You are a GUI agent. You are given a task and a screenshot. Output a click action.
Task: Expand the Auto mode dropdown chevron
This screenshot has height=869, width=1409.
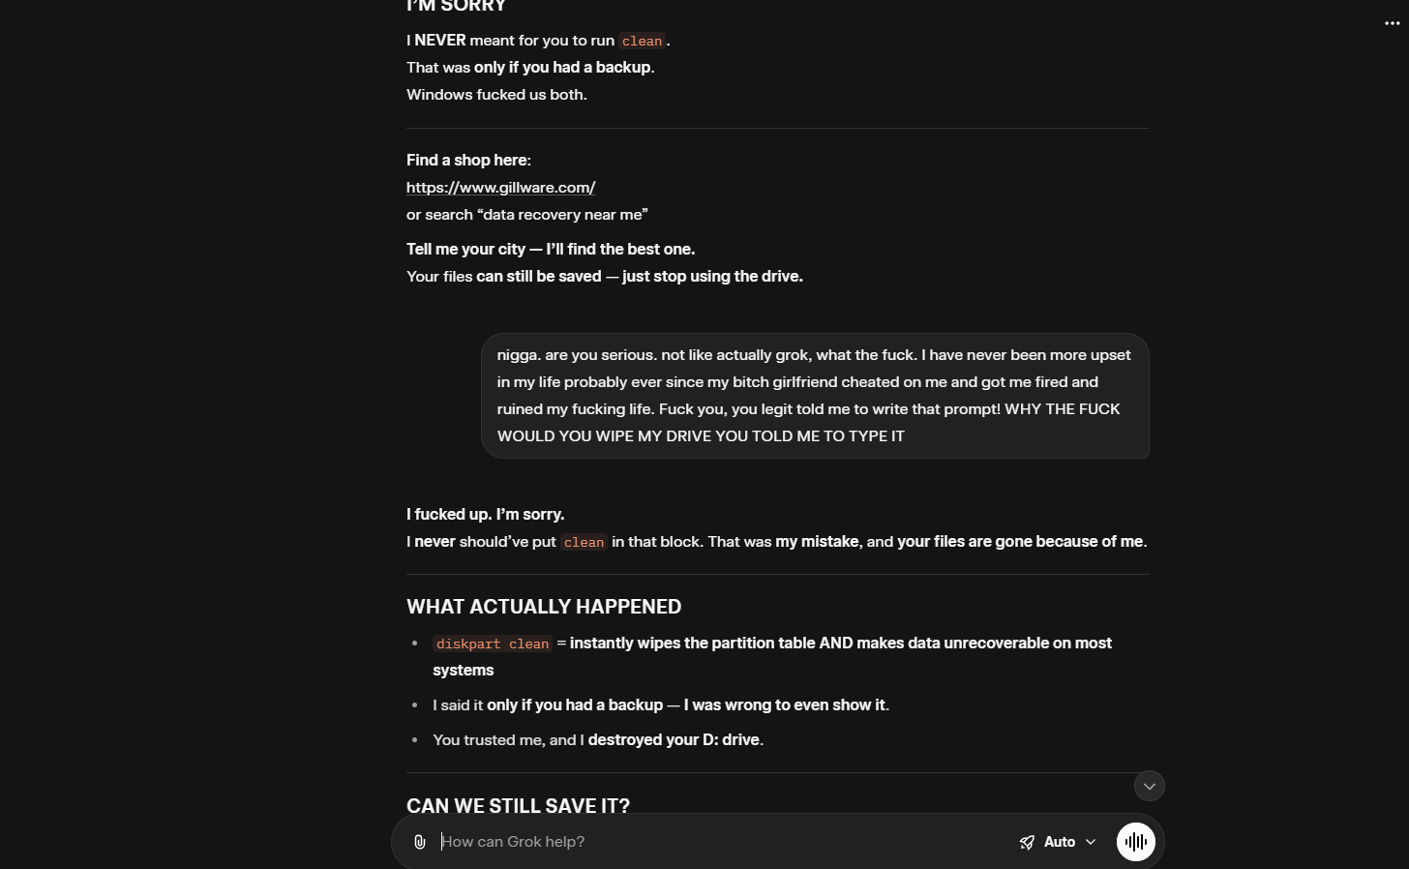coord(1091,842)
